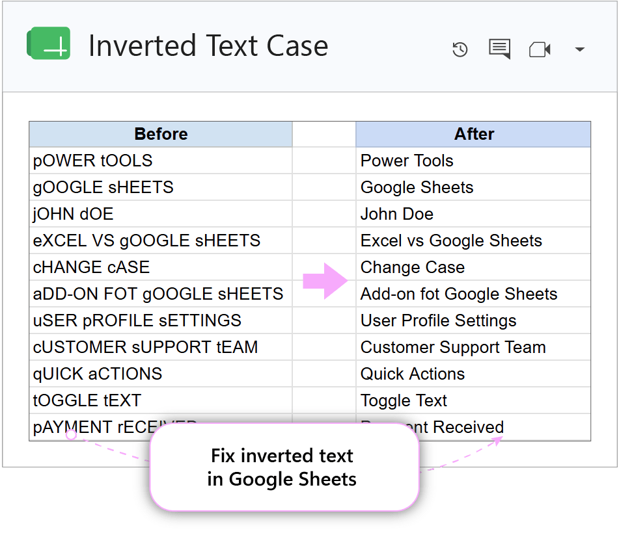Select cell uSER pROFILE sETTINGS
Image resolution: width=619 pixels, height=535 pixels.
tap(161, 320)
